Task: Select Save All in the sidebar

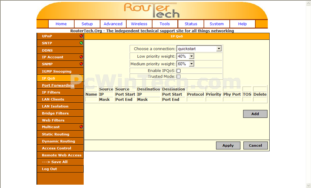Action: tap(55, 162)
